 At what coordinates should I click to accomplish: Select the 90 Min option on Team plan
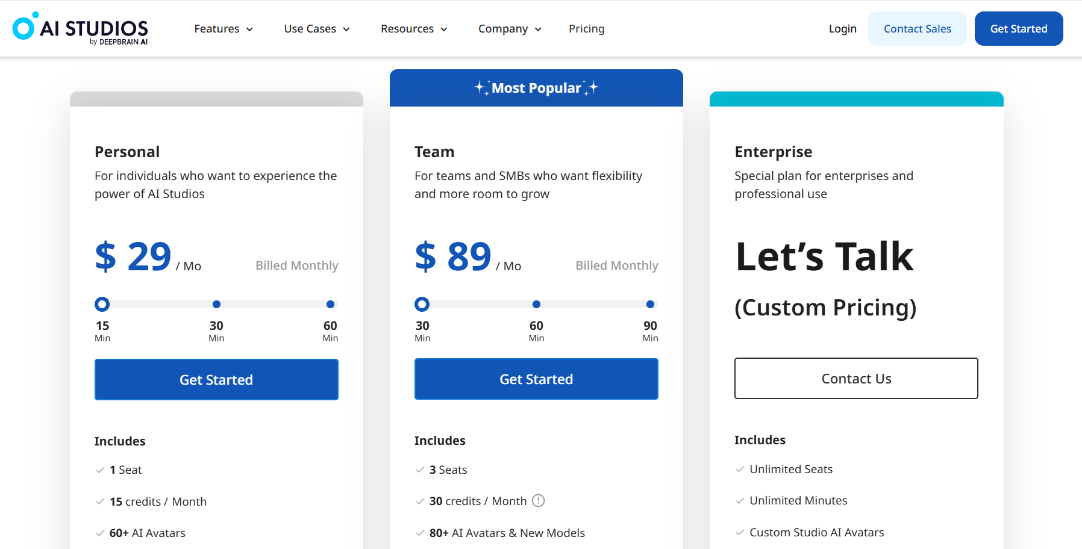(x=650, y=305)
